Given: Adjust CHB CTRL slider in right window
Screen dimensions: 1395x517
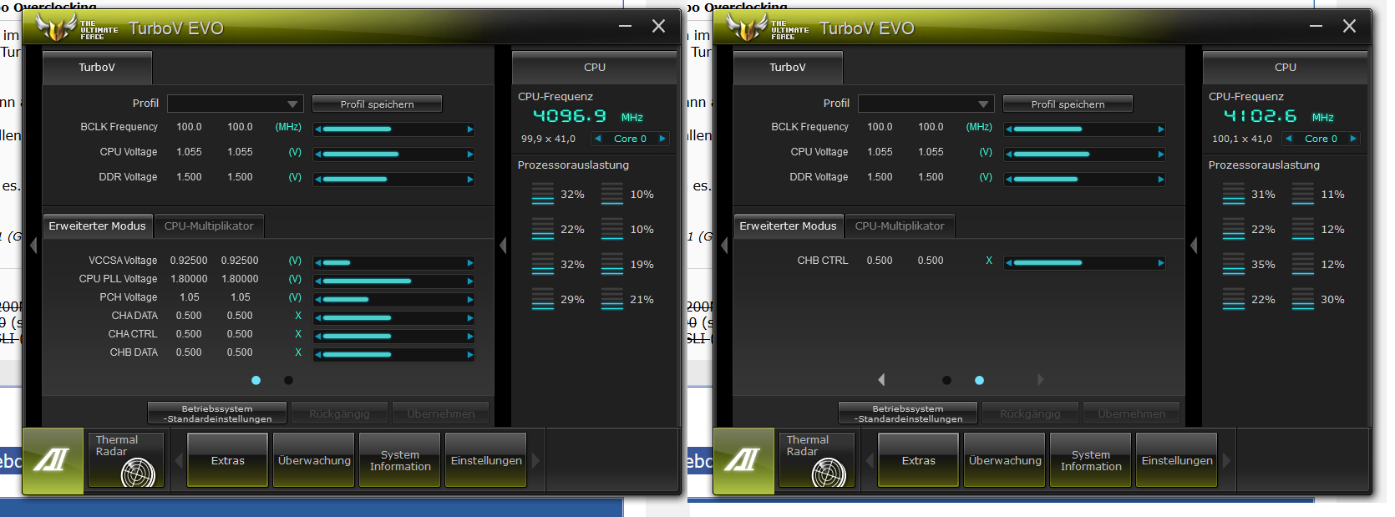Looking at the screenshot, I should (x=1085, y=263).
